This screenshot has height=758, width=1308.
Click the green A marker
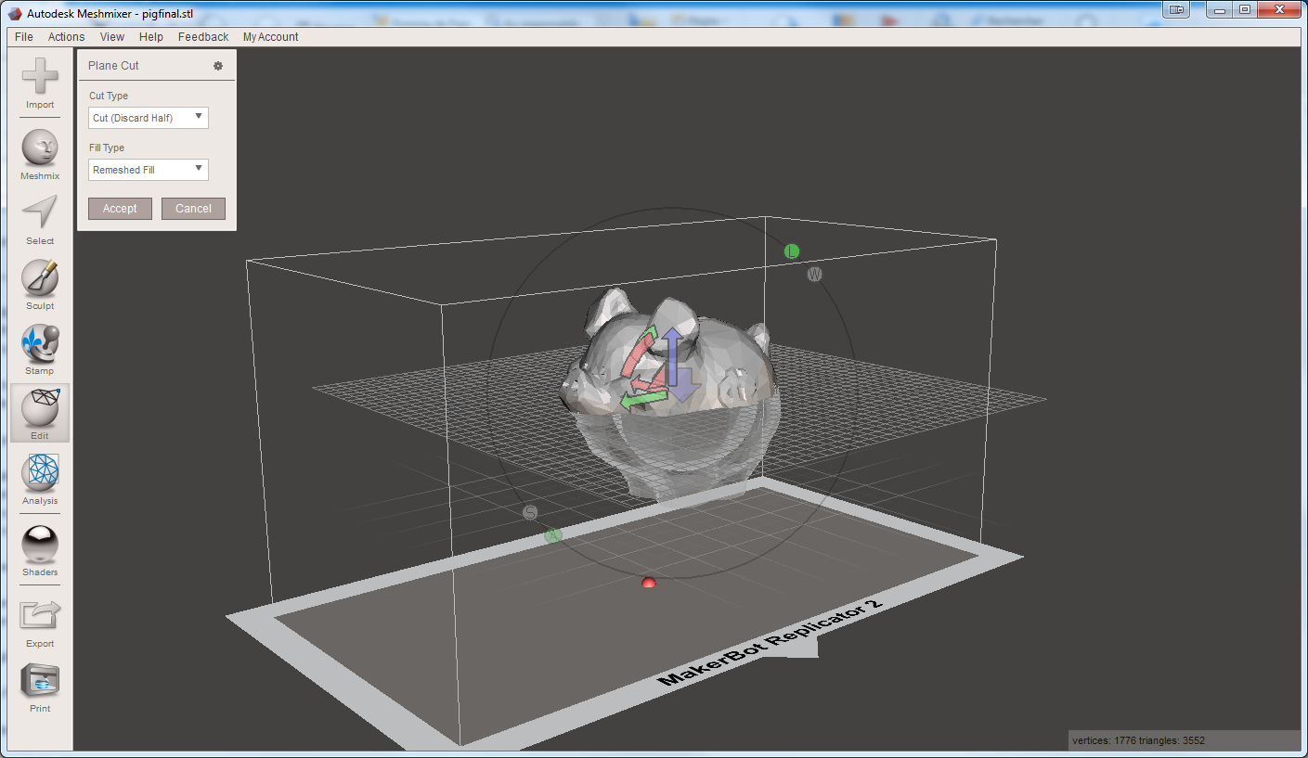pyautogui.click(x=553, y=535)
